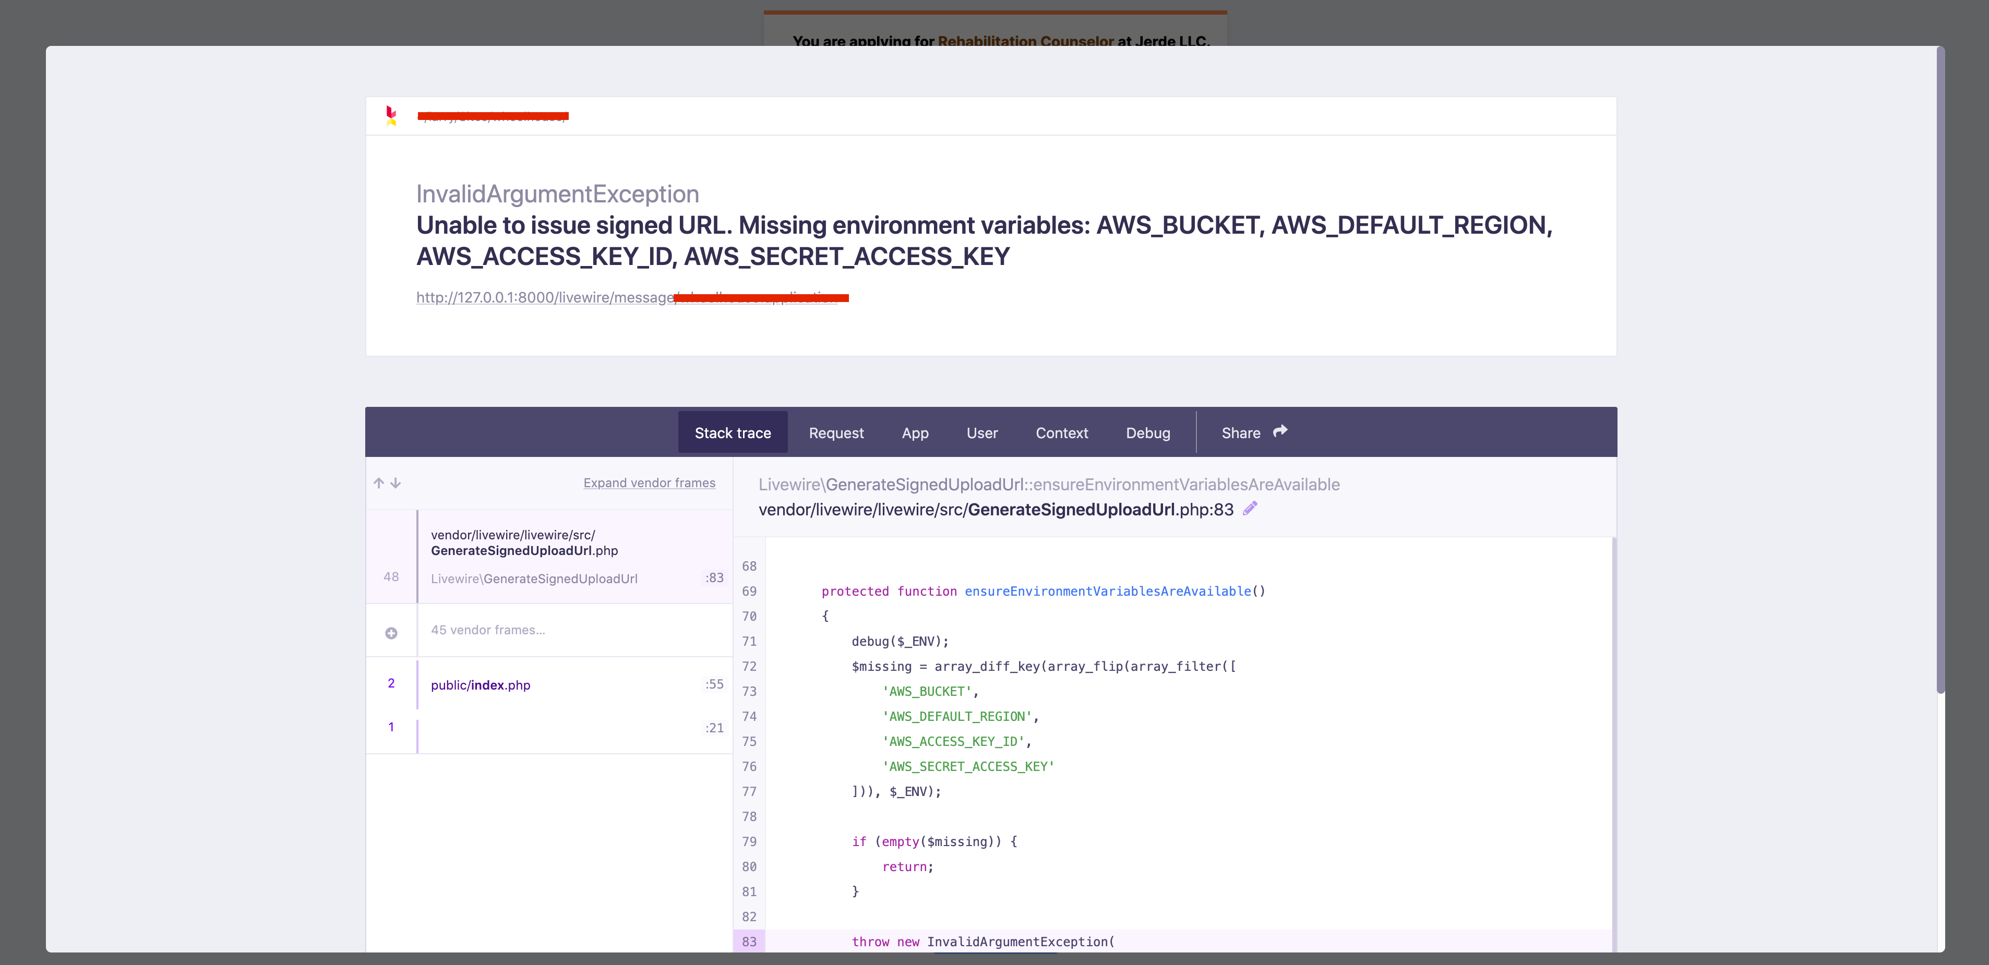View the Context tab
Screen dimensions: 1989x965
coord(1062,432)
